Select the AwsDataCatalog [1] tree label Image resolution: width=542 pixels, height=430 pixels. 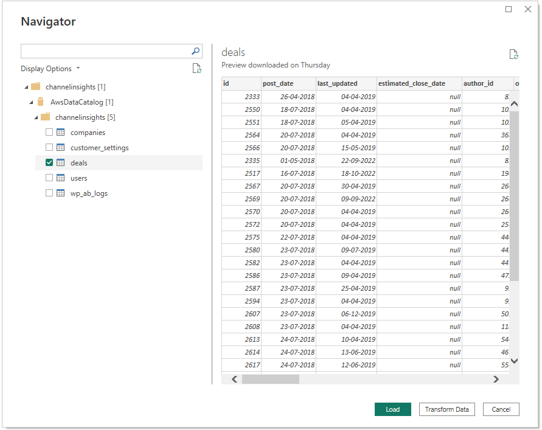[x=82, y=102]
